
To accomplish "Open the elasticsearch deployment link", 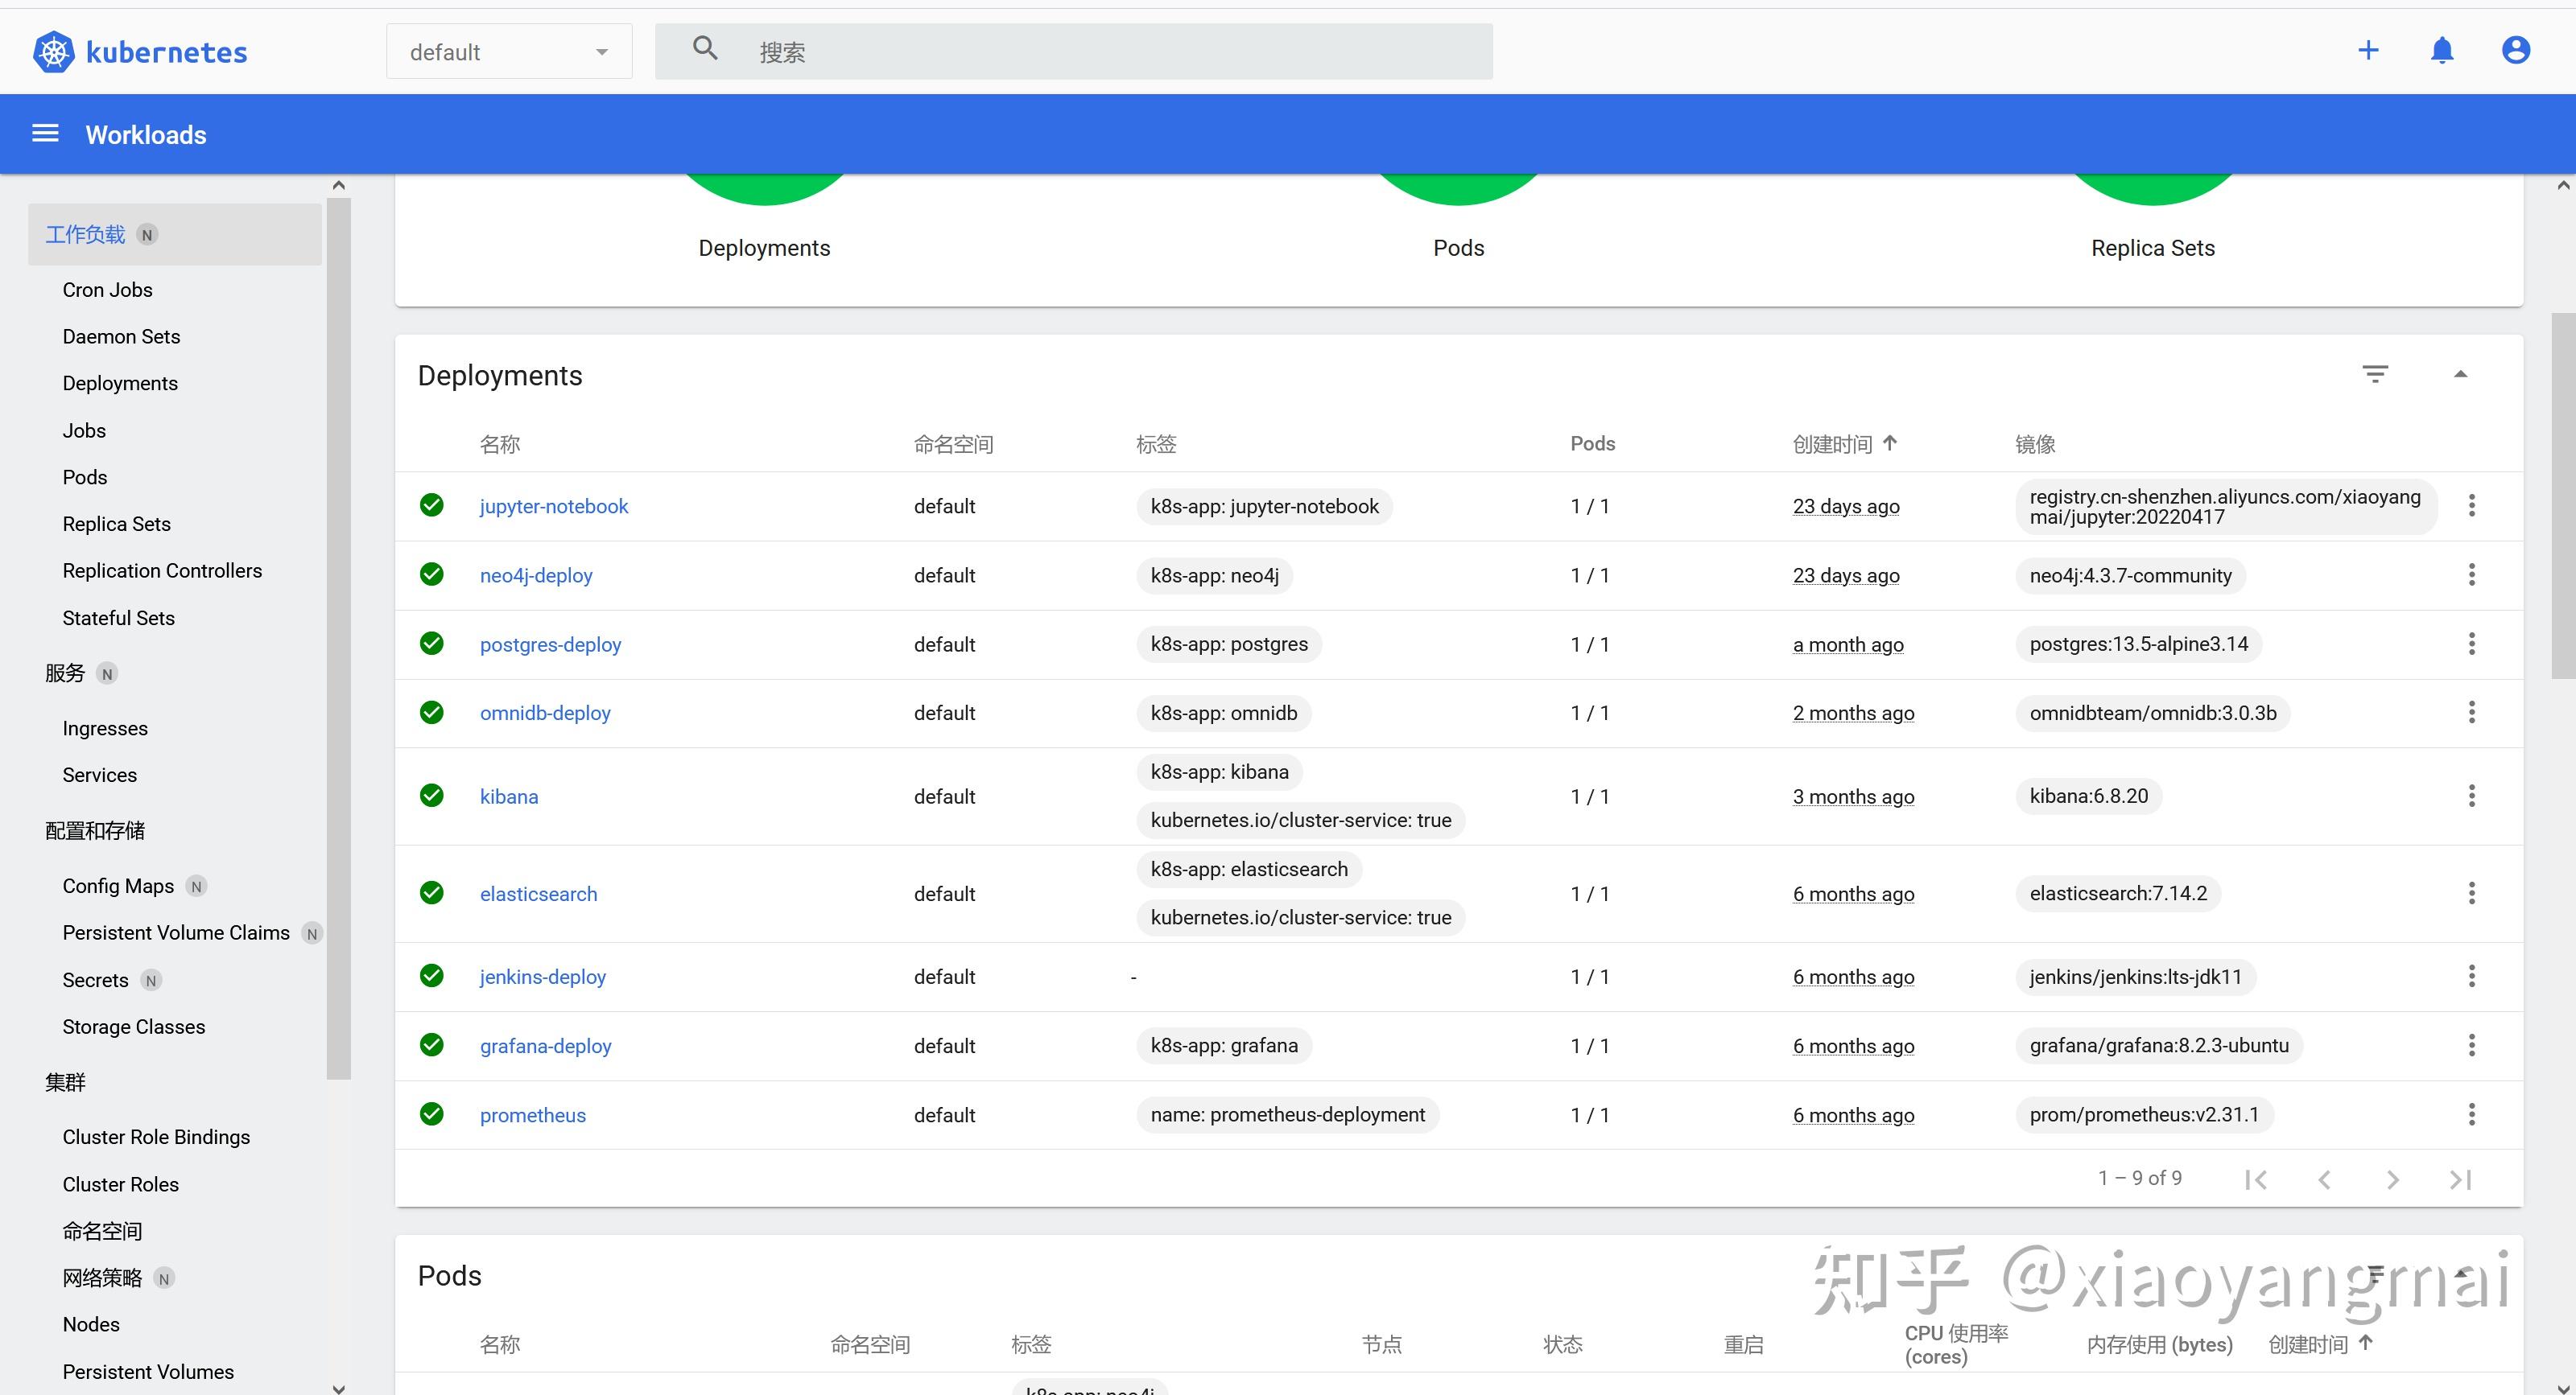I will (x=538, y=895).
